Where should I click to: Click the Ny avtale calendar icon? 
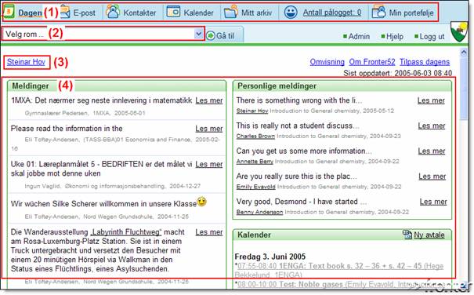[407, 234]
